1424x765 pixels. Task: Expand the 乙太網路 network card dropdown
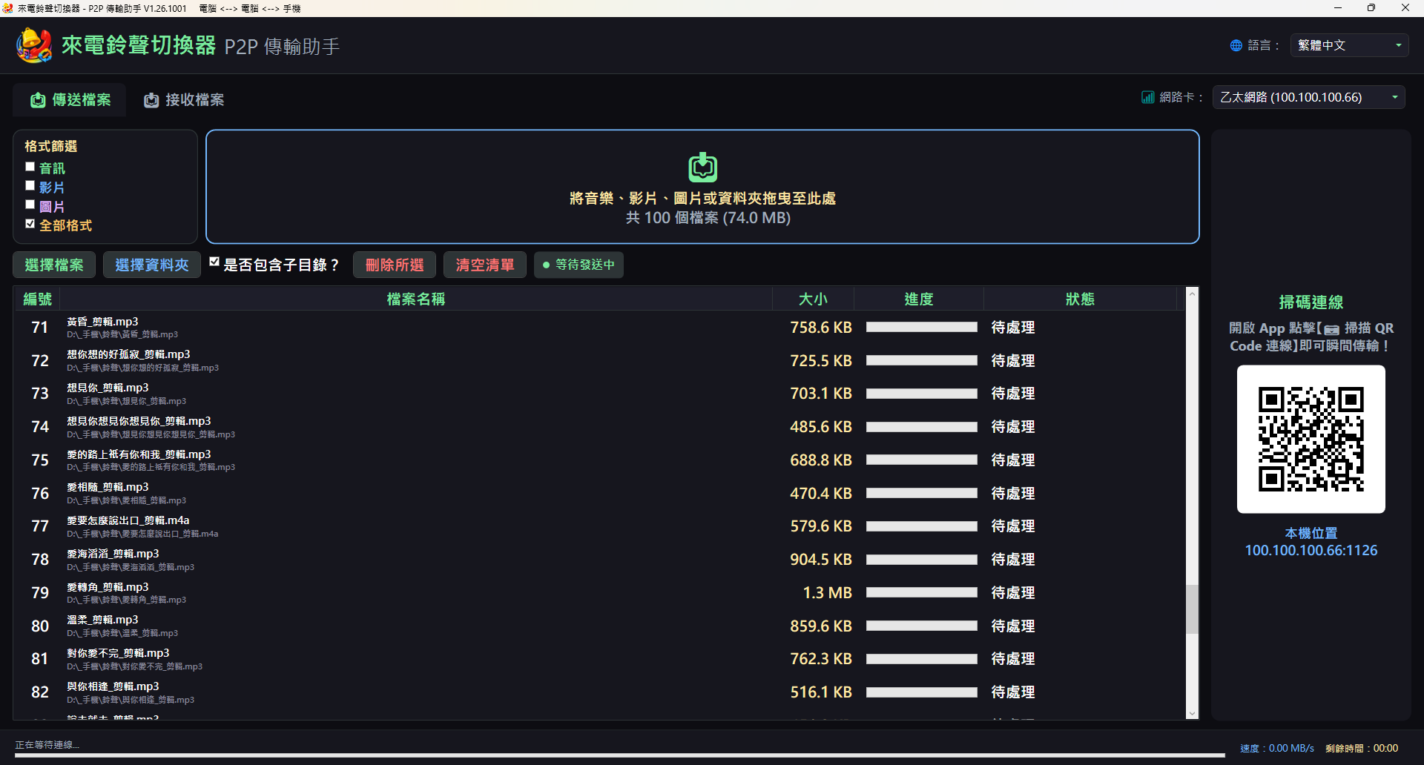click(1308, 97)
